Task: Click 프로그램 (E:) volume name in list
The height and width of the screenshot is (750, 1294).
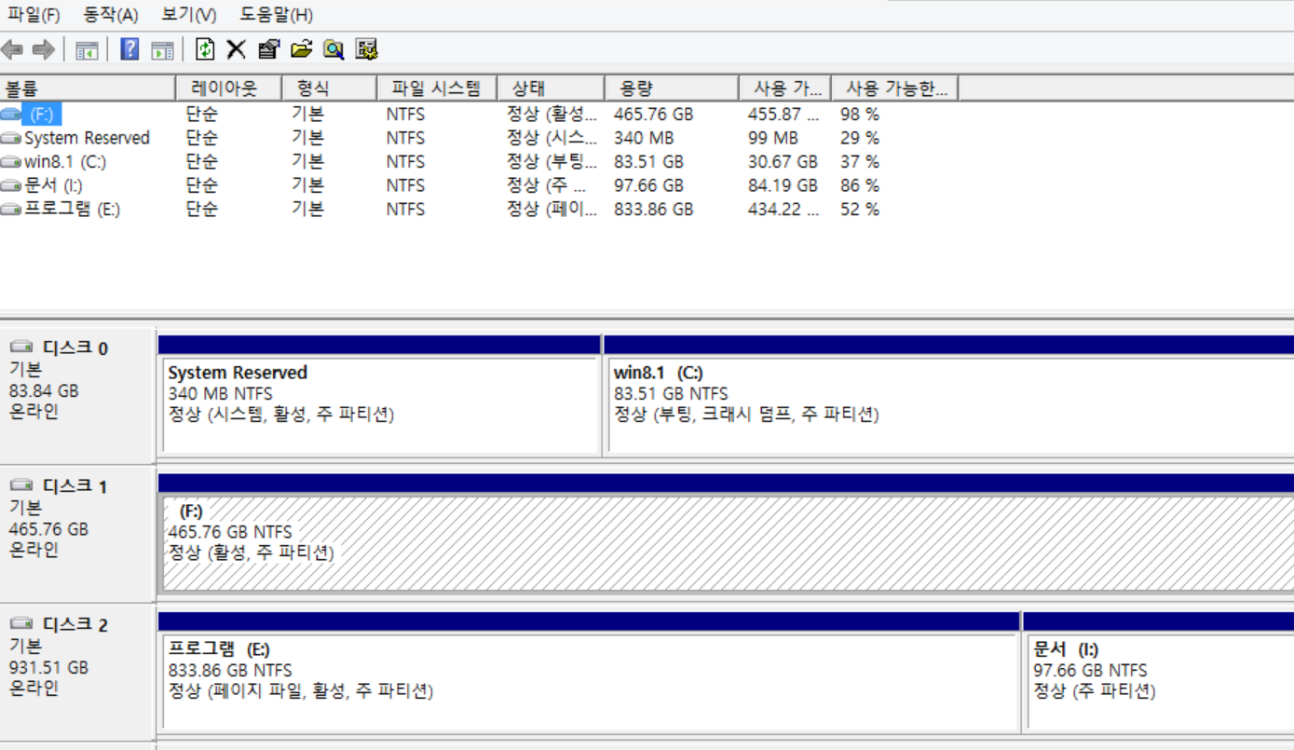Action: tap(72, 209)
